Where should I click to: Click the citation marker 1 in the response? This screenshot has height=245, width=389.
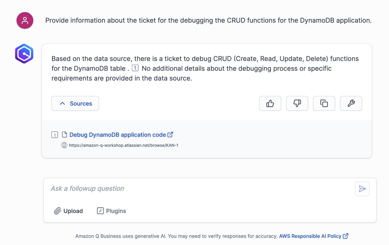click(135, 68)
